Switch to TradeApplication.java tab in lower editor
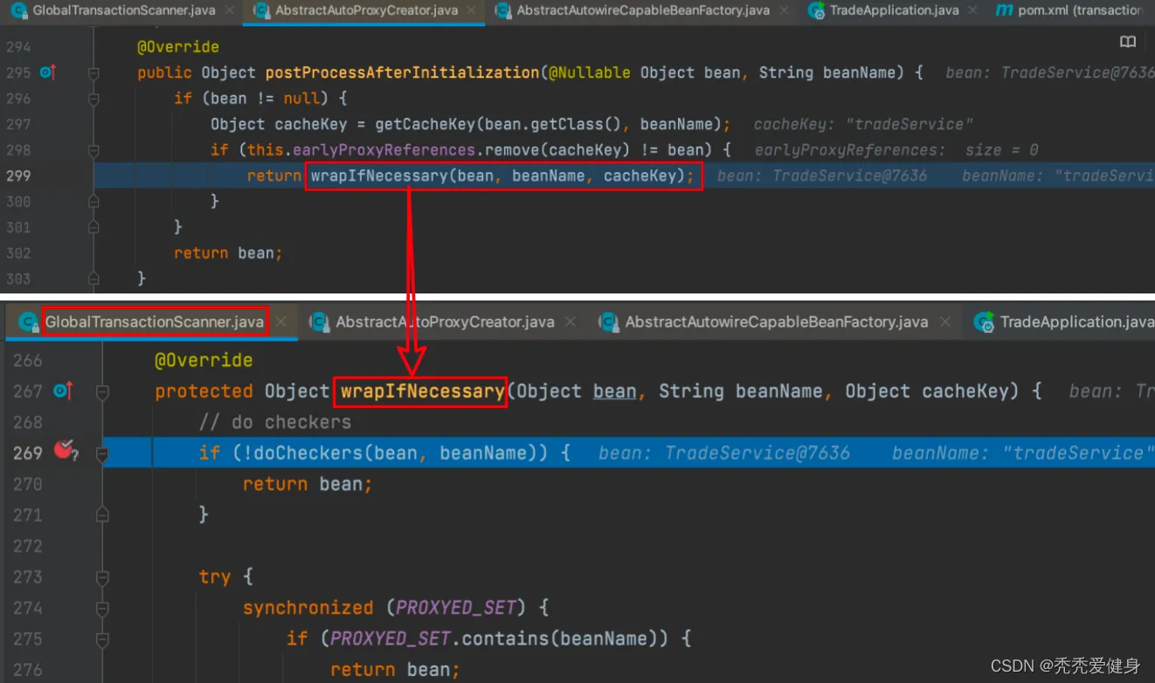The image size is (1155, 683). coord(1064,321)
